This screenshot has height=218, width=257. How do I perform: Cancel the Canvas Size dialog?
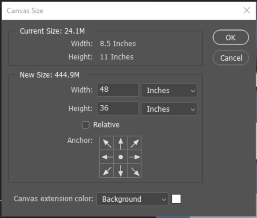[x=230, y=58]
